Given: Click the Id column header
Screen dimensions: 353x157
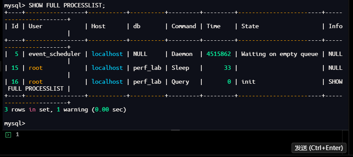Looking at the screenshot, I should (x=15, y=26).
